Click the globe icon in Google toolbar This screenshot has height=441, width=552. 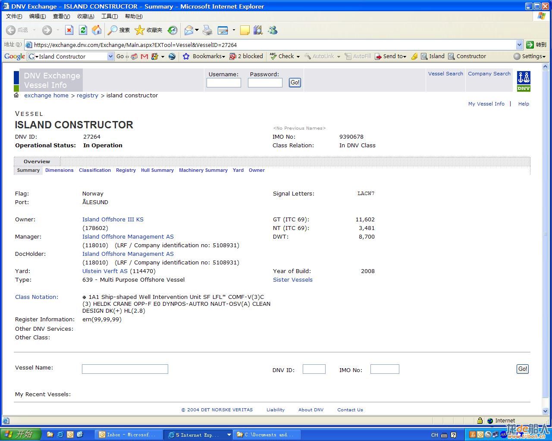point(172,56)
